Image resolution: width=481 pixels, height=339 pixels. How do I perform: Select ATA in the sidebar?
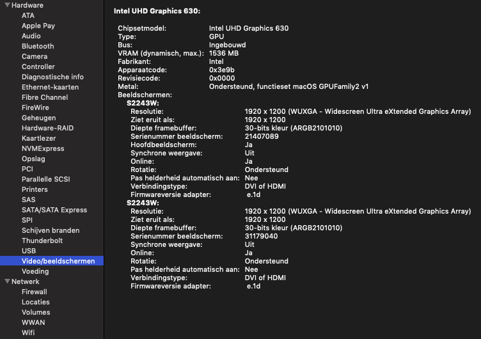28,15
